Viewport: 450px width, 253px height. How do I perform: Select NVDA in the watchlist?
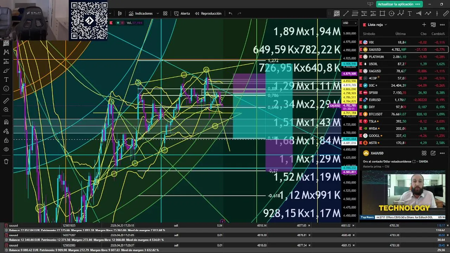[x=404, y=129]
